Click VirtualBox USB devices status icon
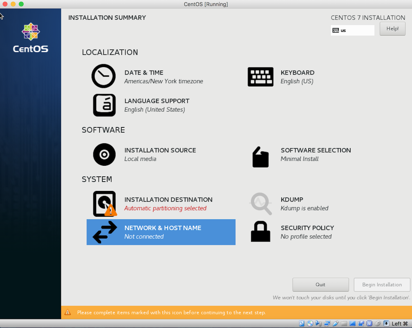 [335, 323]
